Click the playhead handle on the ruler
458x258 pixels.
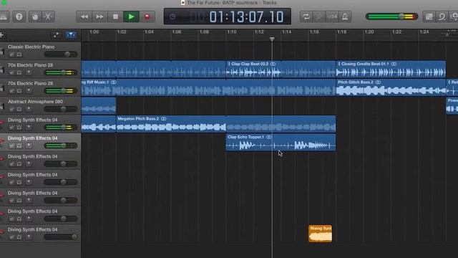click(x=272, y=39)
